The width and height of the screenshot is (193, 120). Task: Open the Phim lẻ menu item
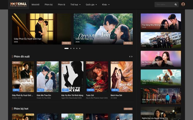[x=61, y=5]
